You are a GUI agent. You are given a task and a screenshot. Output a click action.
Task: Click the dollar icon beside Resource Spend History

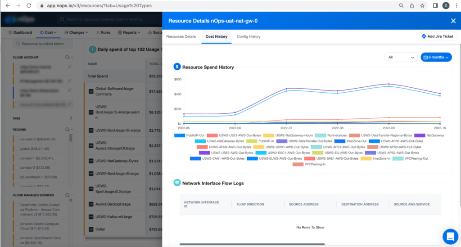177,67
